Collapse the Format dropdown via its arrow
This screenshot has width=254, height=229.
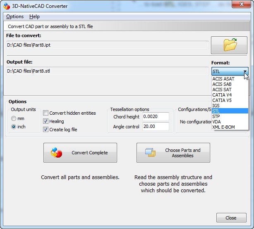pyautogui.click(x=245, y=71)
